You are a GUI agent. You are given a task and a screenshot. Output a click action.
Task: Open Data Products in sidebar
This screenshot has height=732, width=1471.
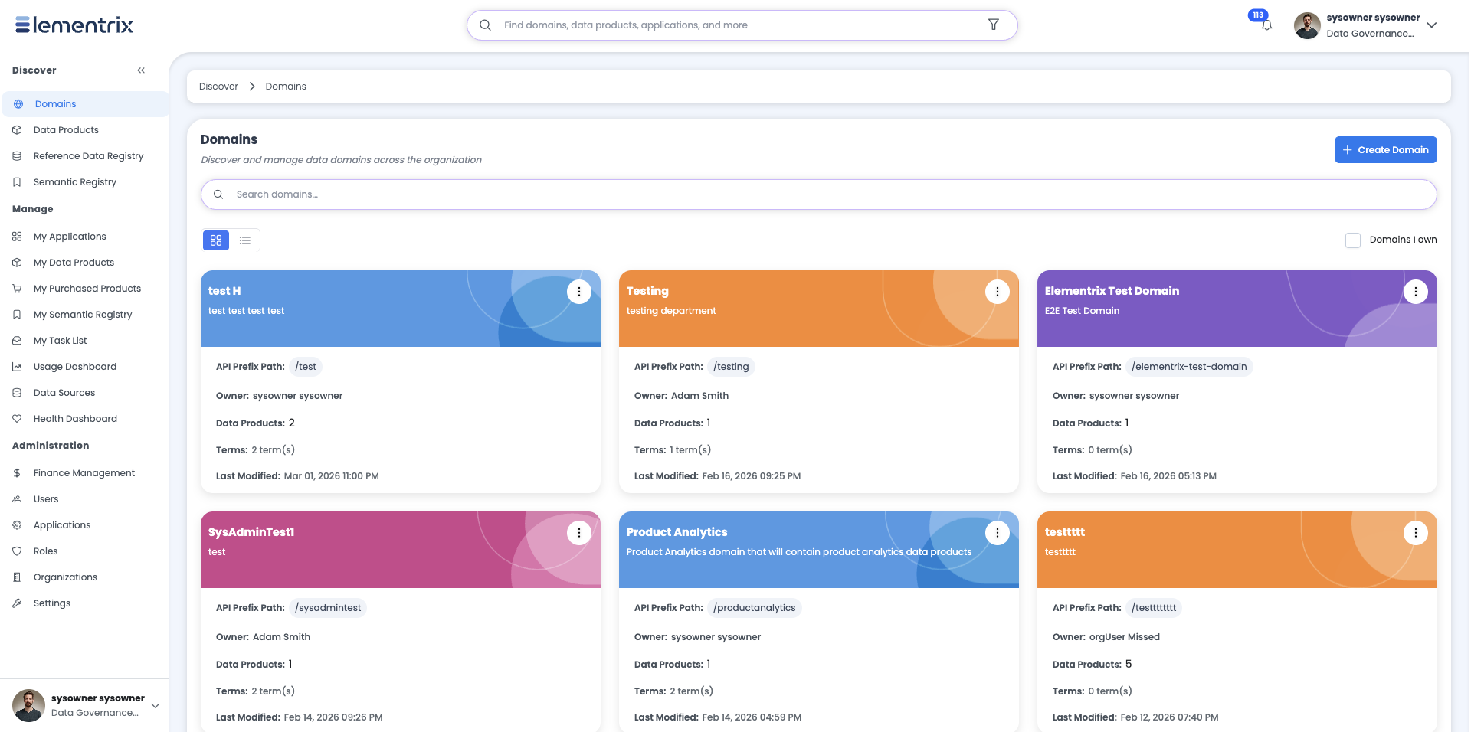click(66, 130)
